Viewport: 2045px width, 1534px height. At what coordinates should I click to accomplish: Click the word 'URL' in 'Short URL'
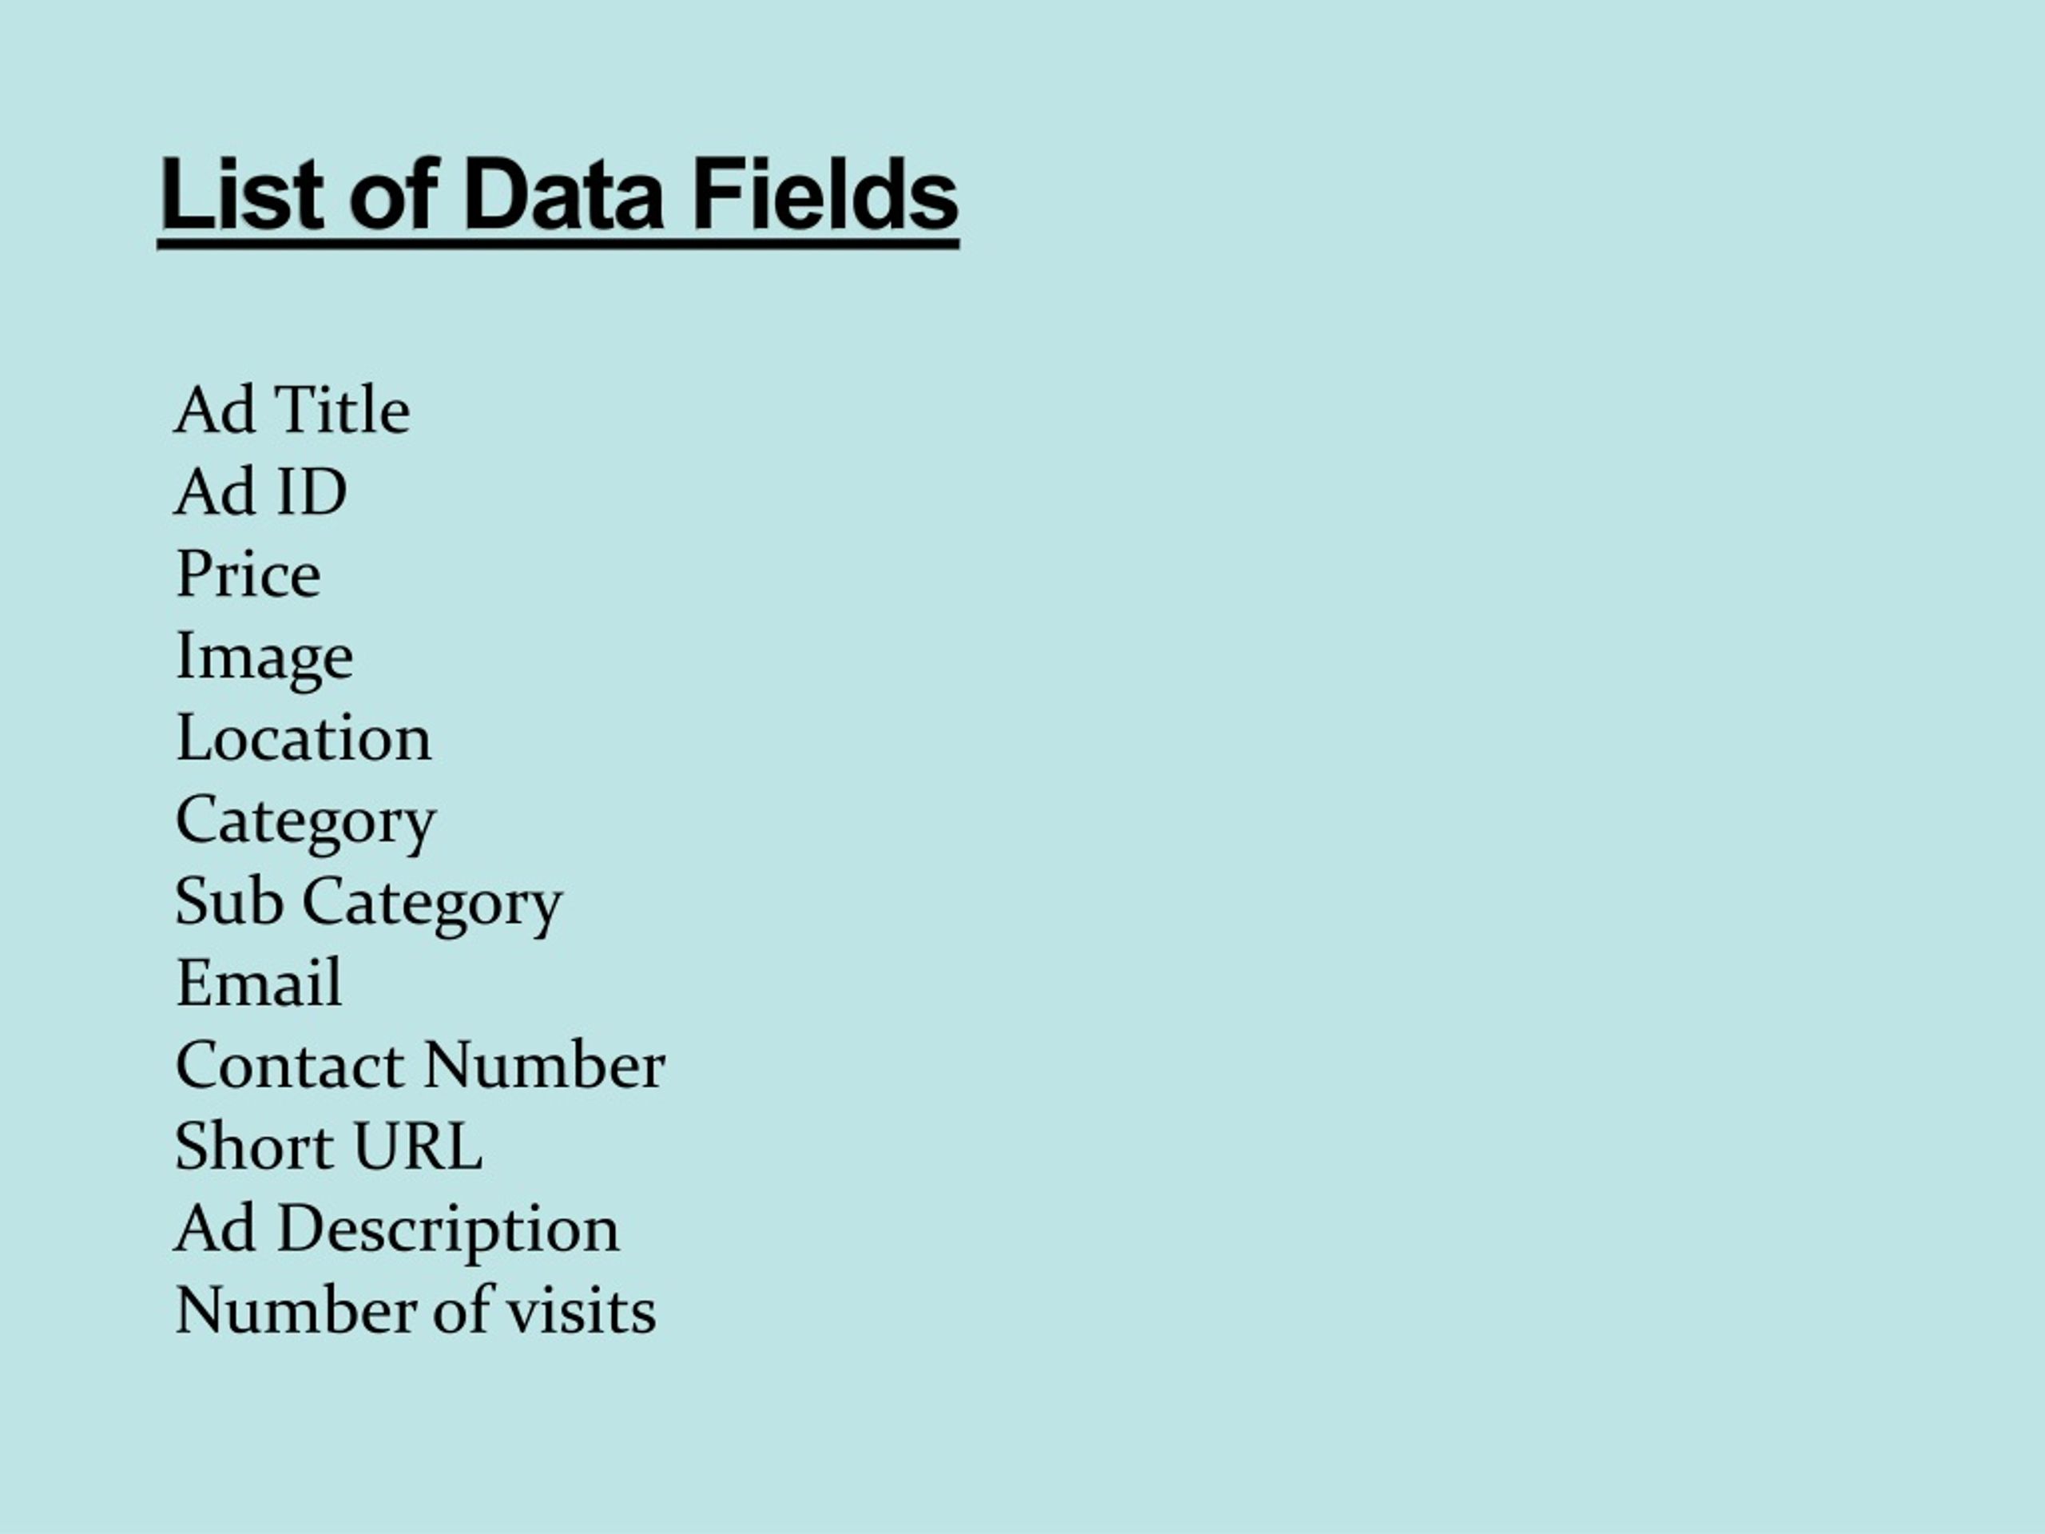point(417,1147)
